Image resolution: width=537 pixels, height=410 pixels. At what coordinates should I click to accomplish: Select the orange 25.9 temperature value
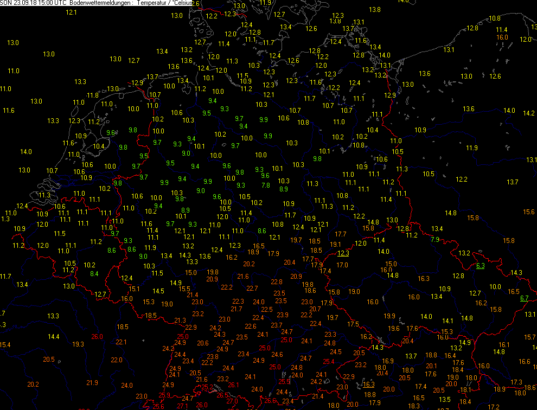click(x=165, y=395)
